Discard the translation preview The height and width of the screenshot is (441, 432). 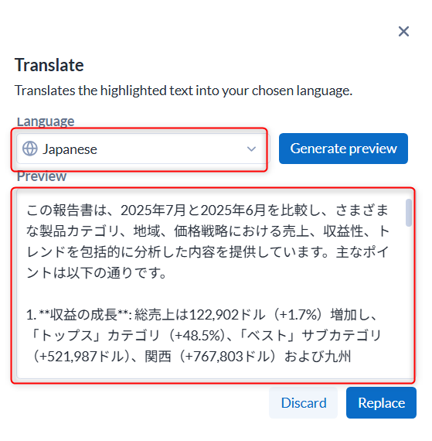pos(304,403)
